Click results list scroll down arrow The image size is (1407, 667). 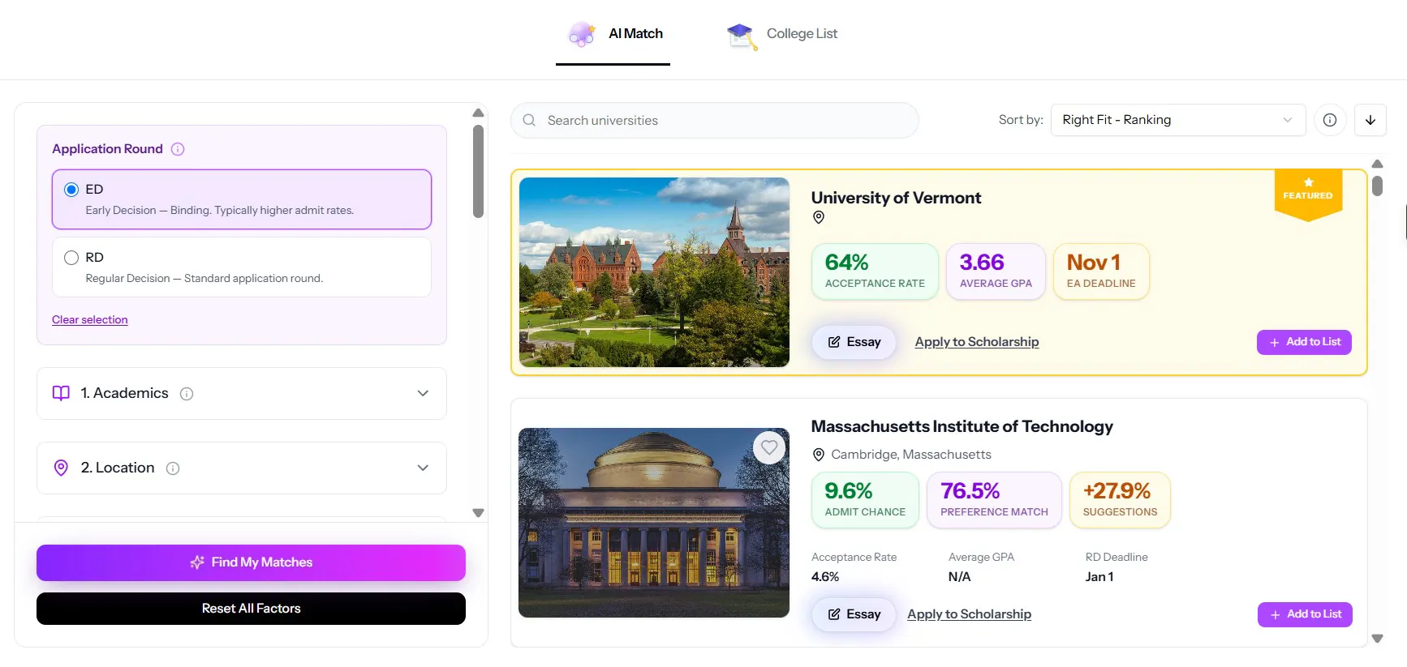click(1377, 639)
